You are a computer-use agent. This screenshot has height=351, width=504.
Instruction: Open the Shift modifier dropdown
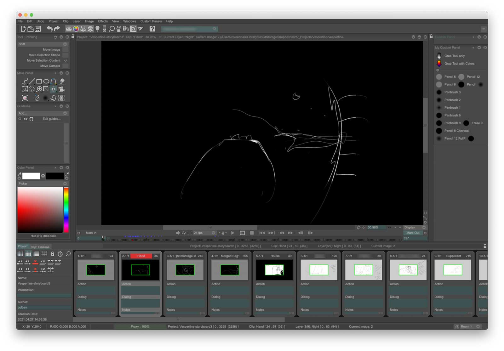tap(43, 44)
